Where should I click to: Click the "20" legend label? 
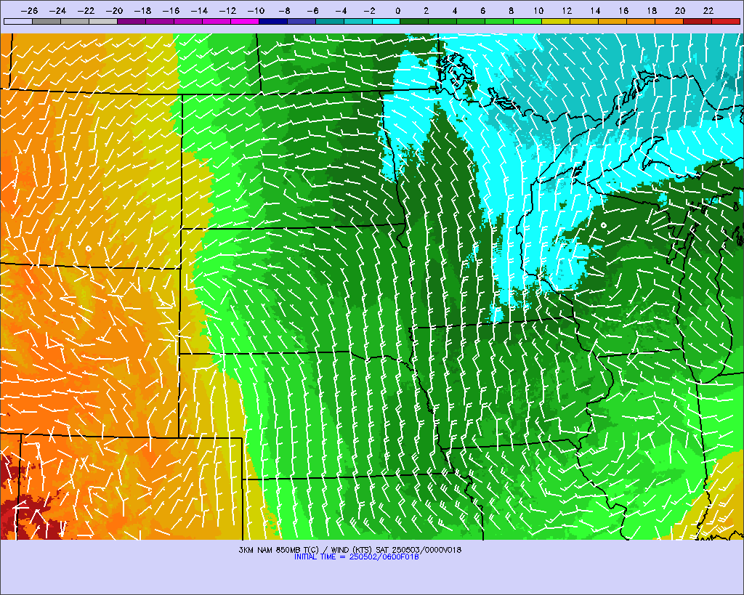click(x=680, y=10)
